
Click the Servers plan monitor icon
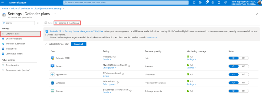[52, 66]
